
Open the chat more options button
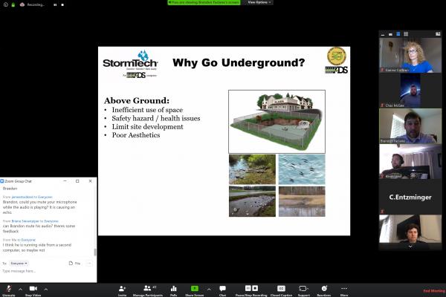[x=89, y=264]
